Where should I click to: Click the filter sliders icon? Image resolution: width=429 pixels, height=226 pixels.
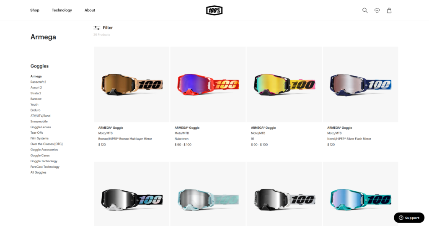[x=97, y=28]
